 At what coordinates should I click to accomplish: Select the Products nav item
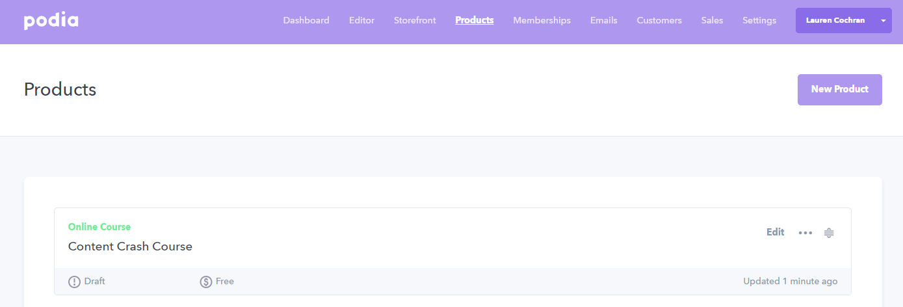pos(475,20)
